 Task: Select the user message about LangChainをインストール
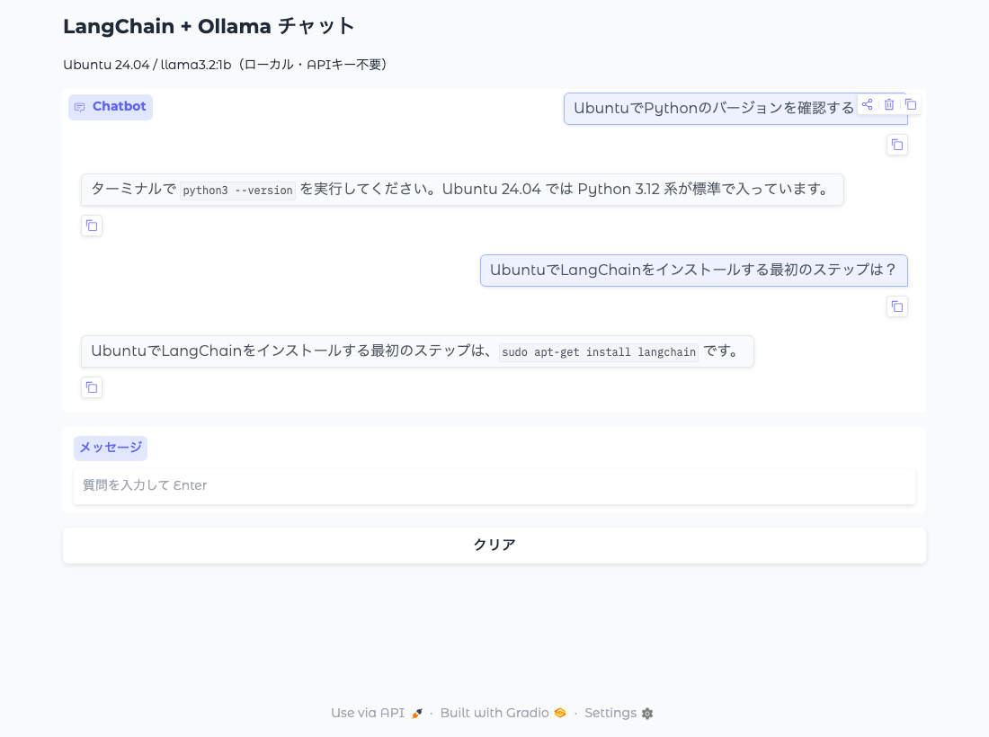pyautogui.click(x=694, y=271)
